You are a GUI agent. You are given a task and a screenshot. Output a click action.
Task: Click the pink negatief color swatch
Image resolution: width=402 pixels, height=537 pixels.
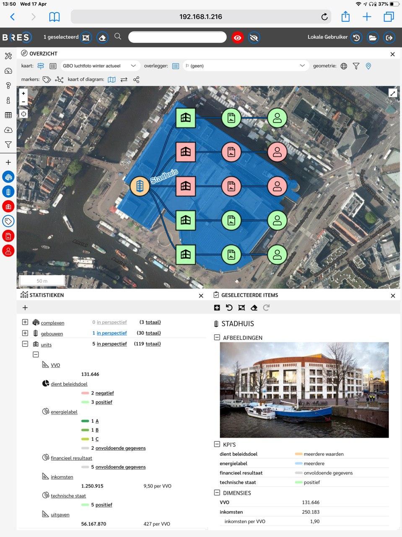85,393
